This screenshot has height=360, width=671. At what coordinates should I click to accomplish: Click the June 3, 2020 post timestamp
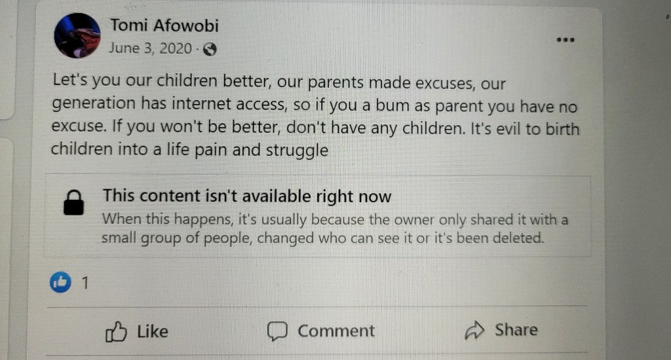(x=151, y=48)
